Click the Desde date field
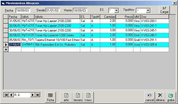The width and height of the screenshot is (178, 104). tap(53, 10)
